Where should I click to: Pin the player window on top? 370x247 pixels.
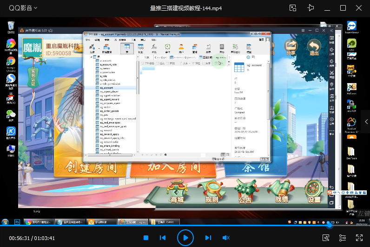point(311,8)
